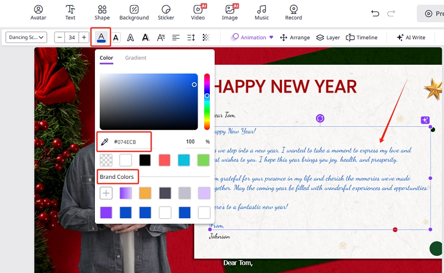
Task: Click the AI sparkle icon on text box
Action: click(425, 120)
